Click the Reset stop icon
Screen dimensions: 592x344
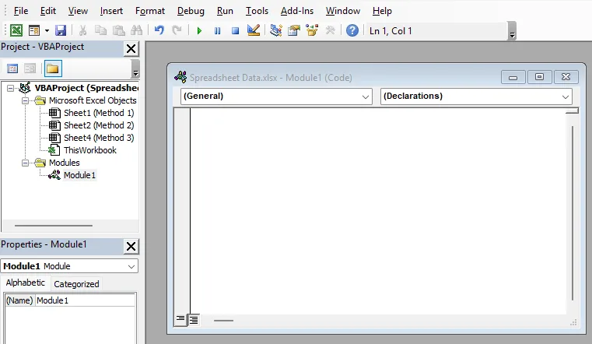click(x=235, y=30)
